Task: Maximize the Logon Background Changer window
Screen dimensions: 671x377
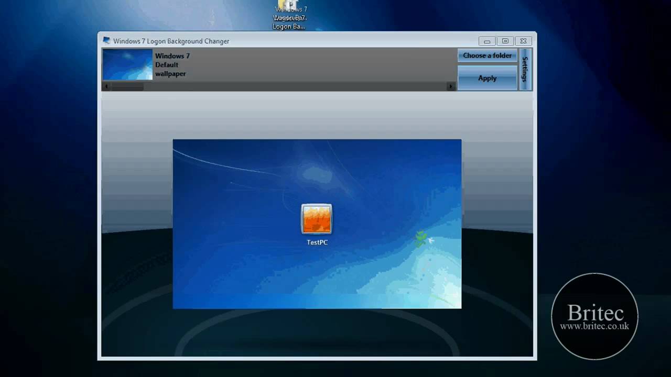Action: 505,41
